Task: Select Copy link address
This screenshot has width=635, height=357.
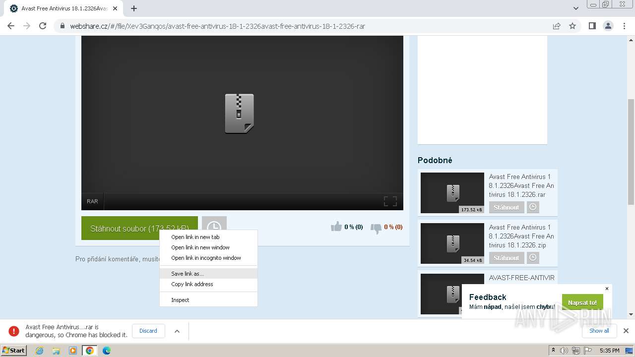Action: pos(208,284)
